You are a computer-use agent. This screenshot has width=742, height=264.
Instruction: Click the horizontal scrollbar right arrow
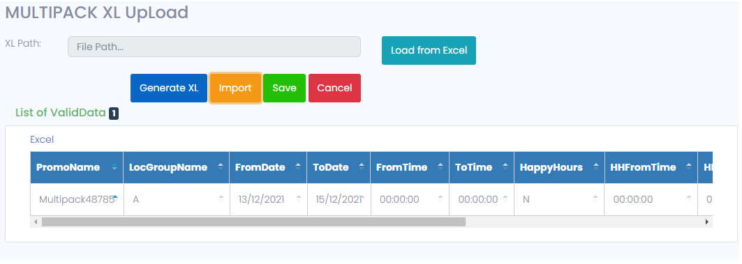tap(707, 222)
